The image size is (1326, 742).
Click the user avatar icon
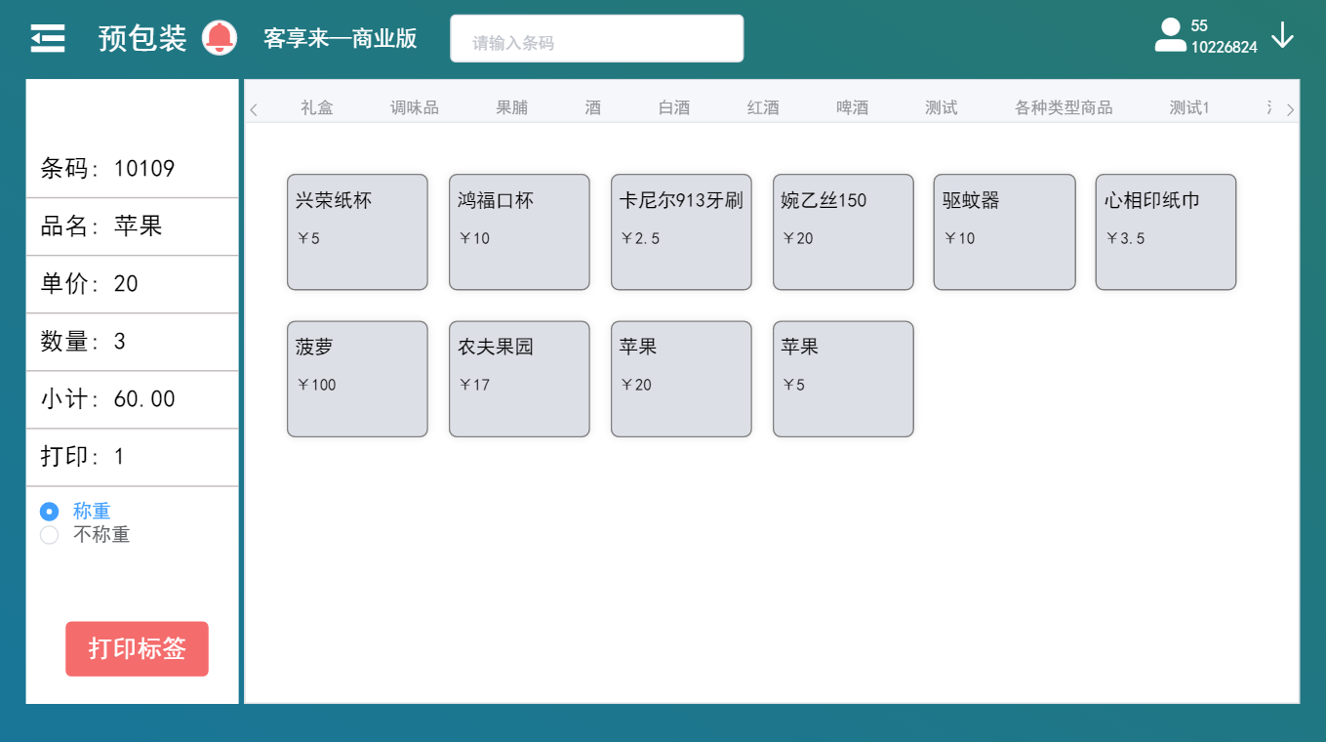pyautogui.click(x=1170, y=35)
